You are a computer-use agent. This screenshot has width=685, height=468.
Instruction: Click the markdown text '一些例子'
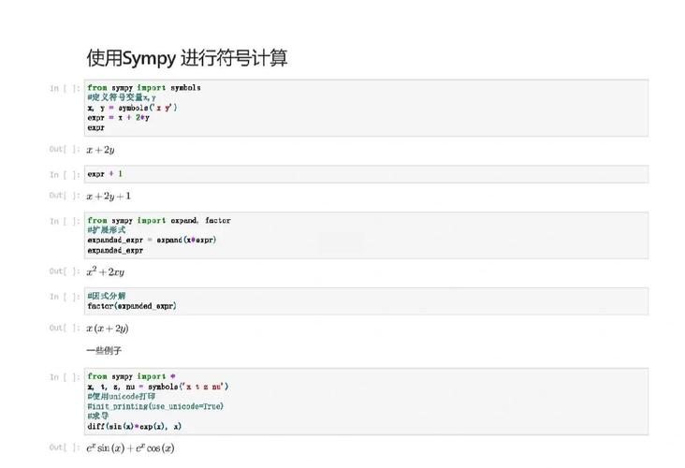(x=104, y=350)
